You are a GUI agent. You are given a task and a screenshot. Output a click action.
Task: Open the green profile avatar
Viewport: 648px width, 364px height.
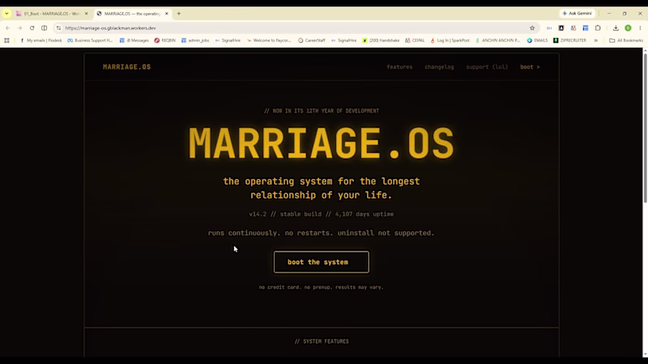click(629, 28)
